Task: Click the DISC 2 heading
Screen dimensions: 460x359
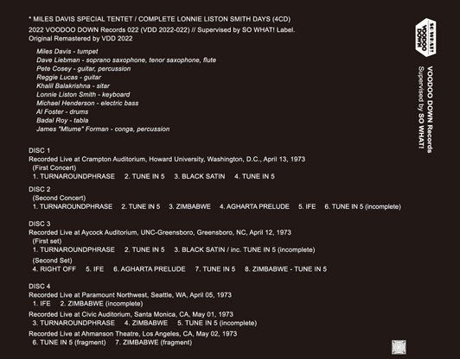Action: click(x=39, y=189)
